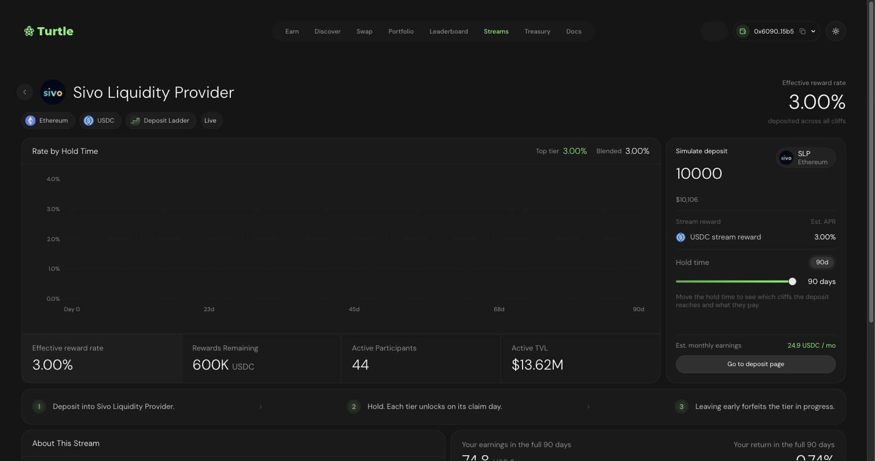Click the Active Participants count 44

click(361, 365)
